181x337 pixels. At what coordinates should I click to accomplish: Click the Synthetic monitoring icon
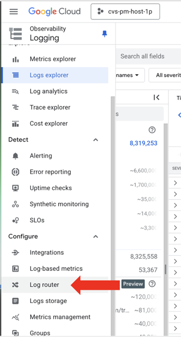tap(16, 204)
